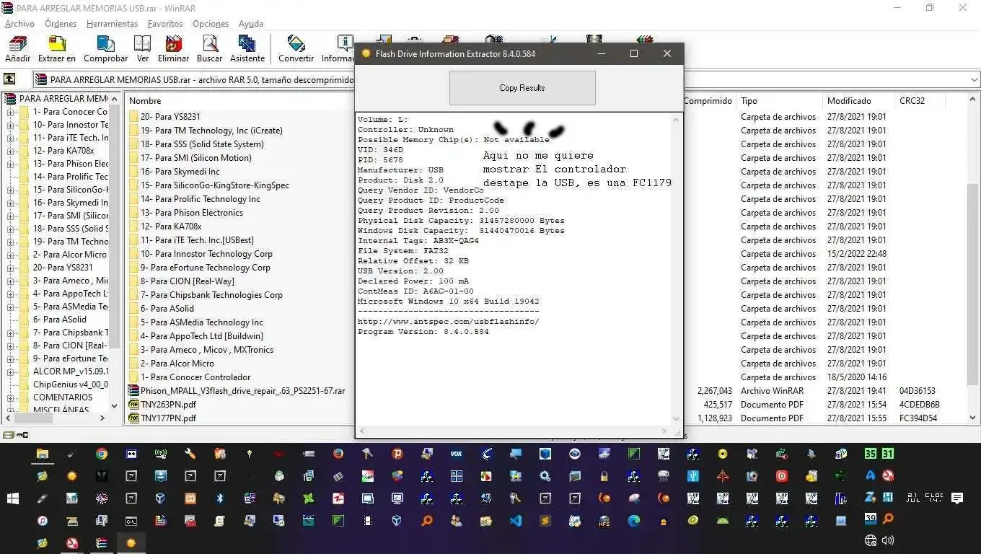Open Firefox from the taskbar
Screen dimensions: 981x554
pyautogui.click(x=338, y=454)
